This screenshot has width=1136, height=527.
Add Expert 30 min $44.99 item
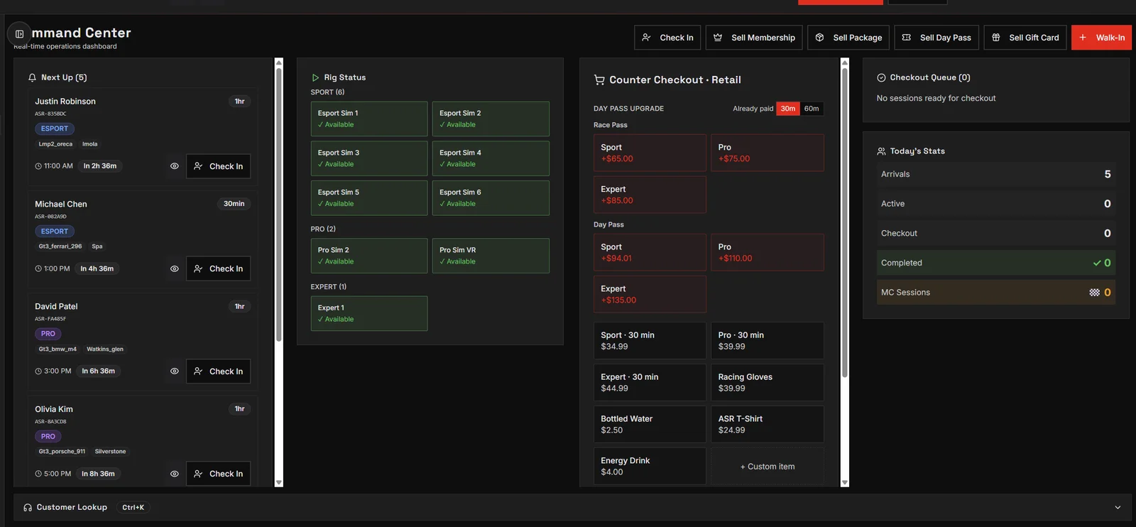650,383
